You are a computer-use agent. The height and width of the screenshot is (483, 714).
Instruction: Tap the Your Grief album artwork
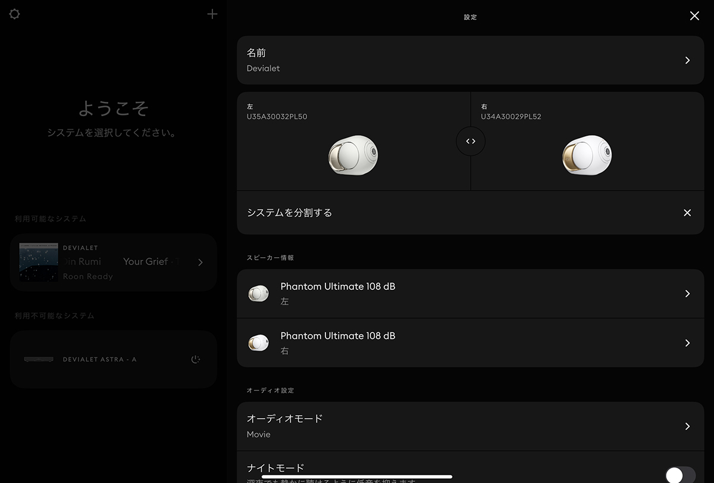tap(39, 262)
